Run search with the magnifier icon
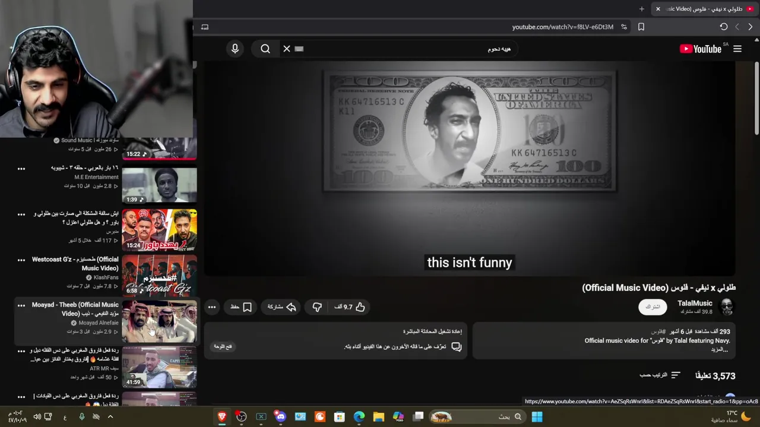Image resolution: width=760 pixels, height=427 pixels. [x=265, y=49]
